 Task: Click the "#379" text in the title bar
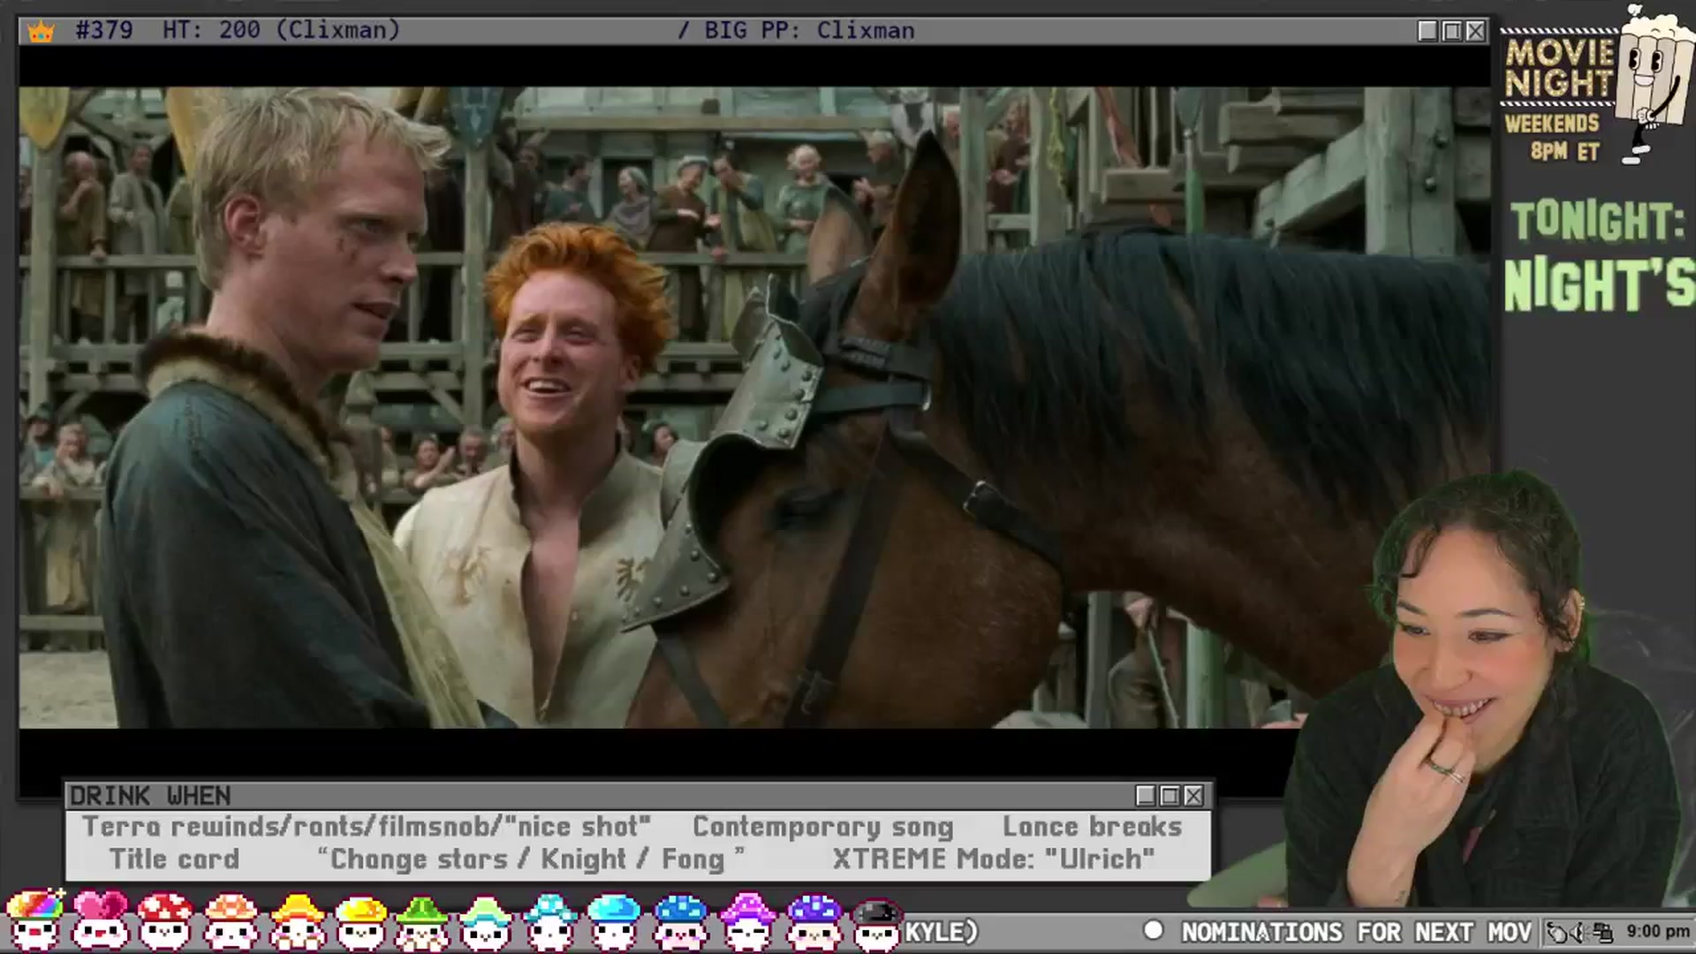tap(104, 30)
